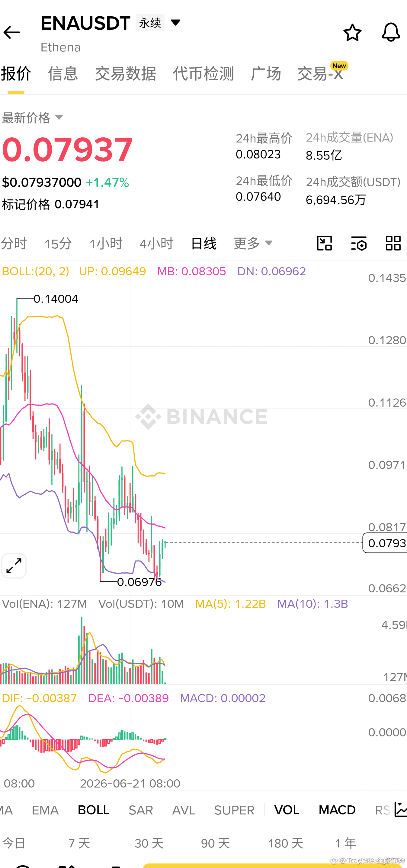Screen dimensions: 407x868
Task: Open the 代币检测 tab
Action: (203, 74)
